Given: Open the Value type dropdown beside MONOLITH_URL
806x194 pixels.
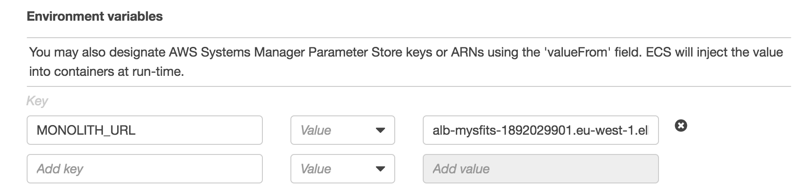Looking at the screenshot, I should [x=343, y=130].
